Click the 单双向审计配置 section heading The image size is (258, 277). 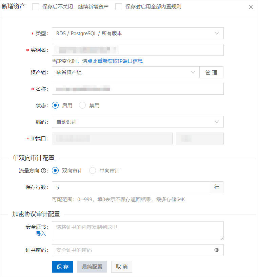(34, 158)
